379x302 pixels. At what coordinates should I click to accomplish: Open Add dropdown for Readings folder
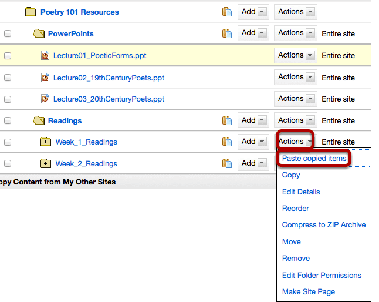point(253,120)
